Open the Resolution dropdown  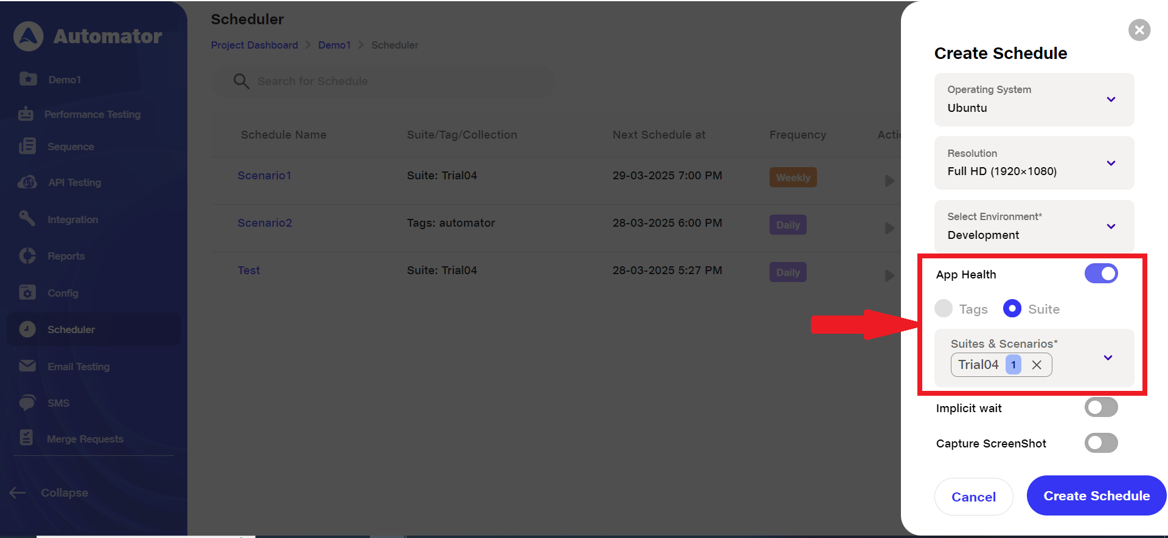[1034, 163]
